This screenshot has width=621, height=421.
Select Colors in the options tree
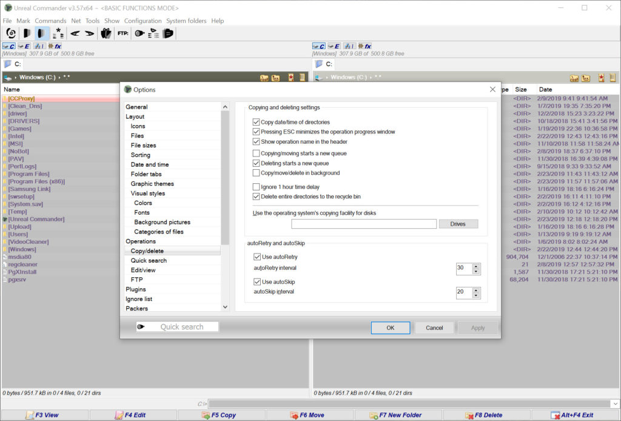(143, 203)
